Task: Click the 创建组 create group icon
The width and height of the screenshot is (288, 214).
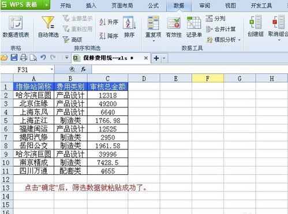Action: pyautogui.click(x=256, y=22)
